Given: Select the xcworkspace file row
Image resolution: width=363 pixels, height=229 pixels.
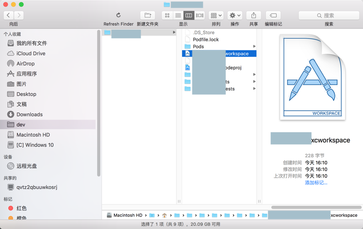Looking at the screenshot, I should pyautogui.click(x=219, y=54).
